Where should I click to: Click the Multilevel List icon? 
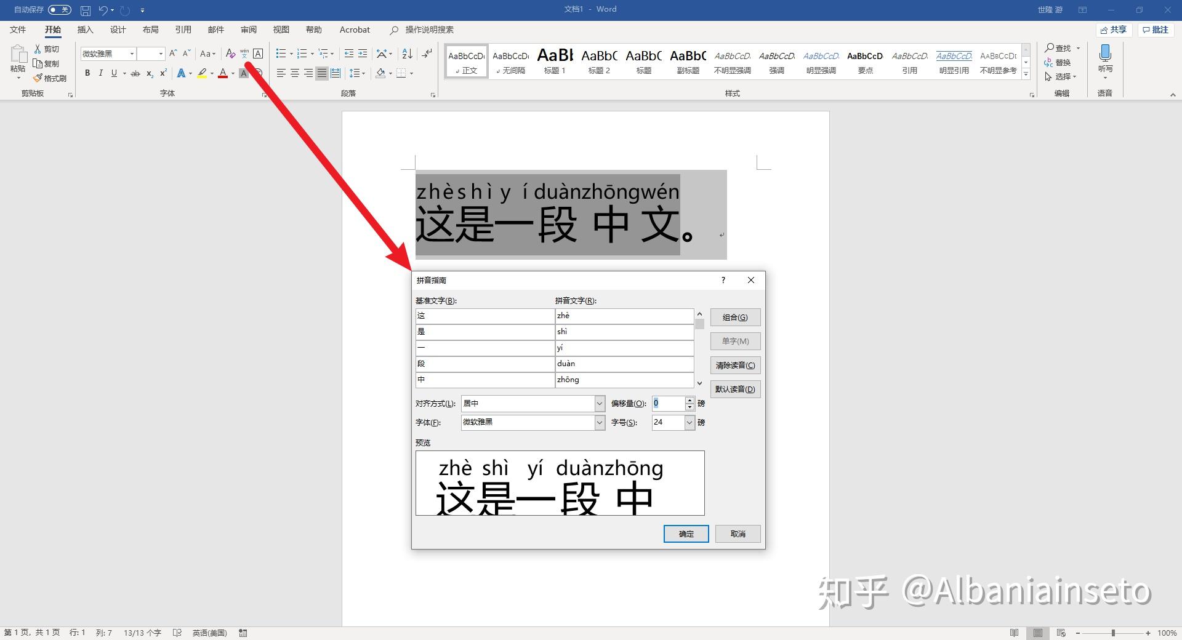[x=323, y=54]
